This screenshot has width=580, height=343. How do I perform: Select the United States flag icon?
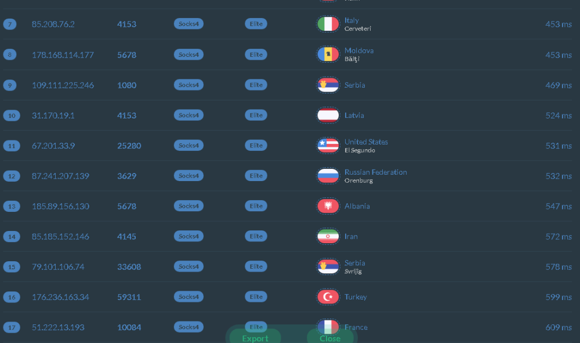pos(328,146)
